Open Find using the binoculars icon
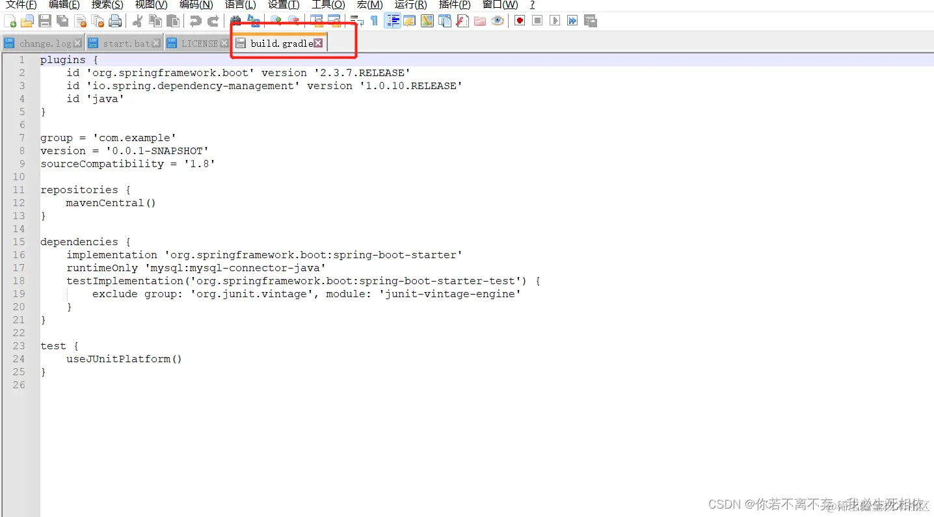Image resolution: width=934 pixels, height=517 pixels. pos(235,21)
